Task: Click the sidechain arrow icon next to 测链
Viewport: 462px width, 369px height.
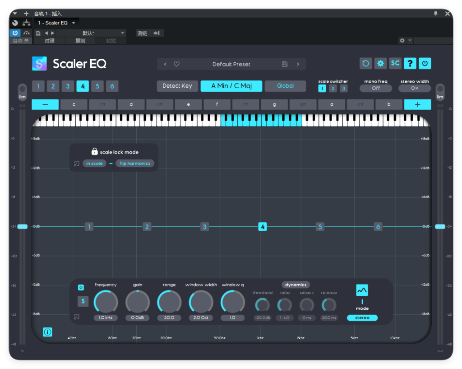Action: pyautogui.click(x=157, y=33)
